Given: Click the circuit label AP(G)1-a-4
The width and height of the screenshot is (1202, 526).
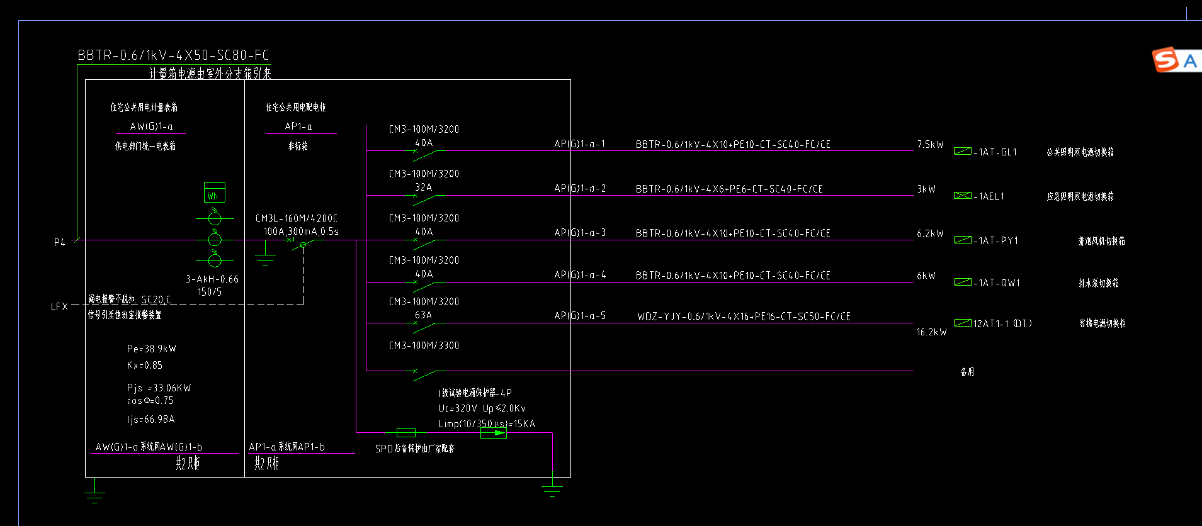Looking at the screenshot, I should (x=580, y=275).
